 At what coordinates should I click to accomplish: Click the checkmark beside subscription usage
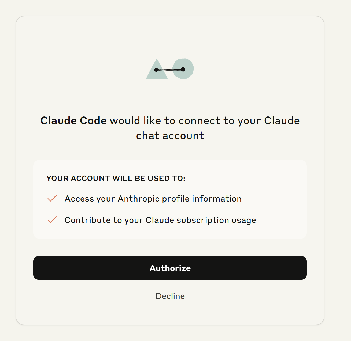point(52,219)
